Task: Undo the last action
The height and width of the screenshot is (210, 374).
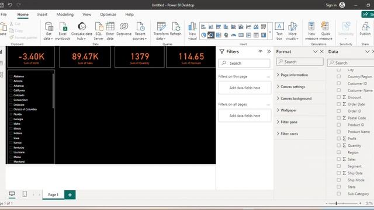Action: tap(10, 5)
